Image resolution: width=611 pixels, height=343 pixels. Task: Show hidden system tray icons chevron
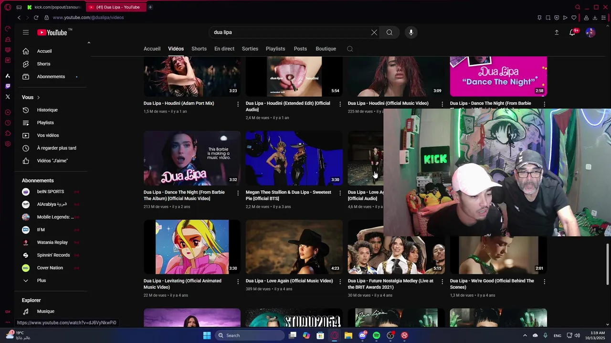tap(525, 335)
